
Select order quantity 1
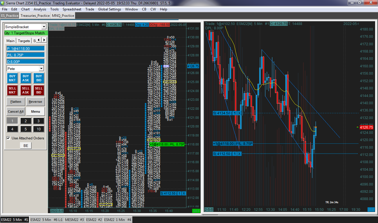pyautogui.click(x=12, y=121)
